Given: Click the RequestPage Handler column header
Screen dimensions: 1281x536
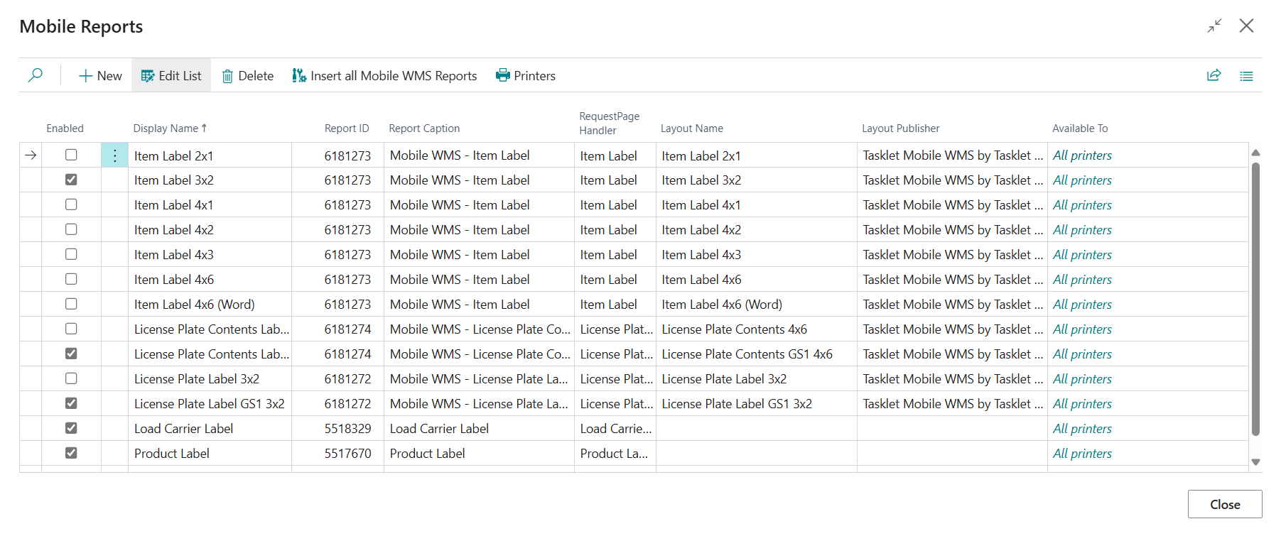Looking at the screenshot, I should [x=610, y=123].
